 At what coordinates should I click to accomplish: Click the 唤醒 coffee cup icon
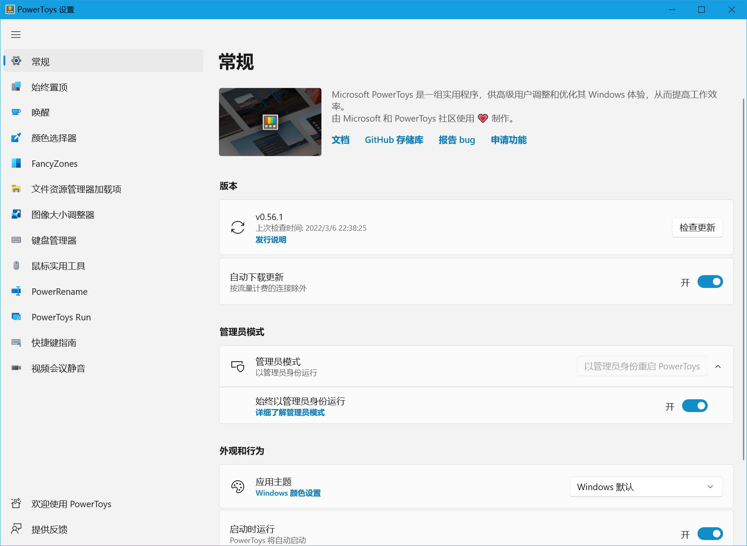[16, 112]
